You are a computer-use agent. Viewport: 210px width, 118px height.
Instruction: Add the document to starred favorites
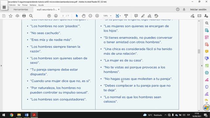point(10,16)
